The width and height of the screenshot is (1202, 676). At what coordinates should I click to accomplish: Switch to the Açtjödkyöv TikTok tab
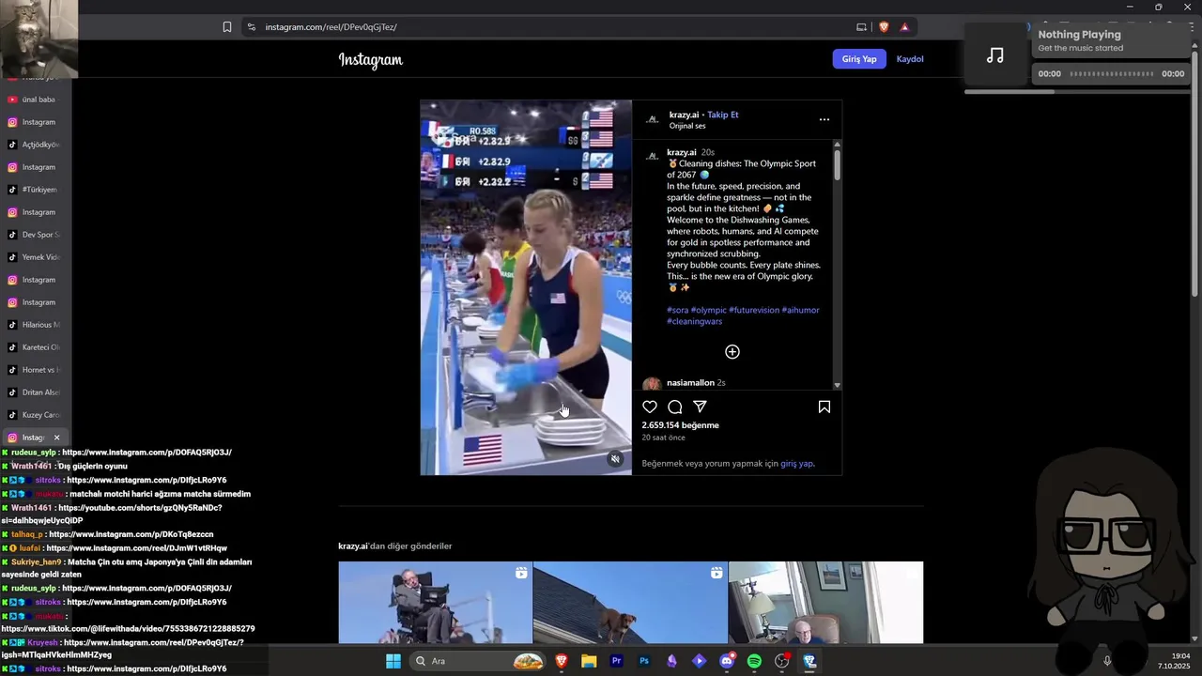(x=34, y=145)
